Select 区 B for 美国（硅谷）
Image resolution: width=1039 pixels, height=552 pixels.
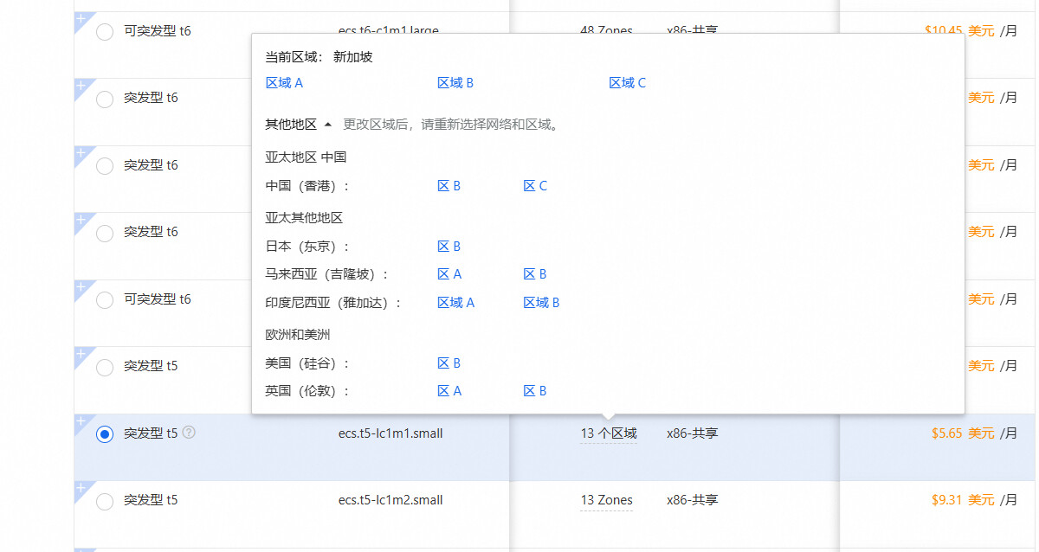pyautogui.click(x=449, y=363)
